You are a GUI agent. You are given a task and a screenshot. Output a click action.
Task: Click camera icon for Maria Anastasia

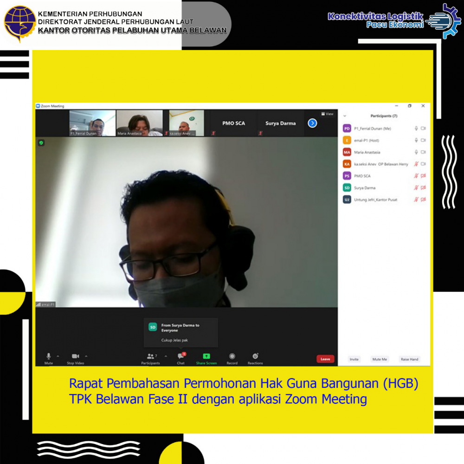click(x=424, y=152)
